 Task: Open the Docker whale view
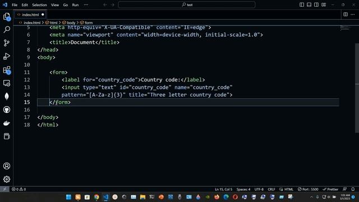(x=7, y=123)
